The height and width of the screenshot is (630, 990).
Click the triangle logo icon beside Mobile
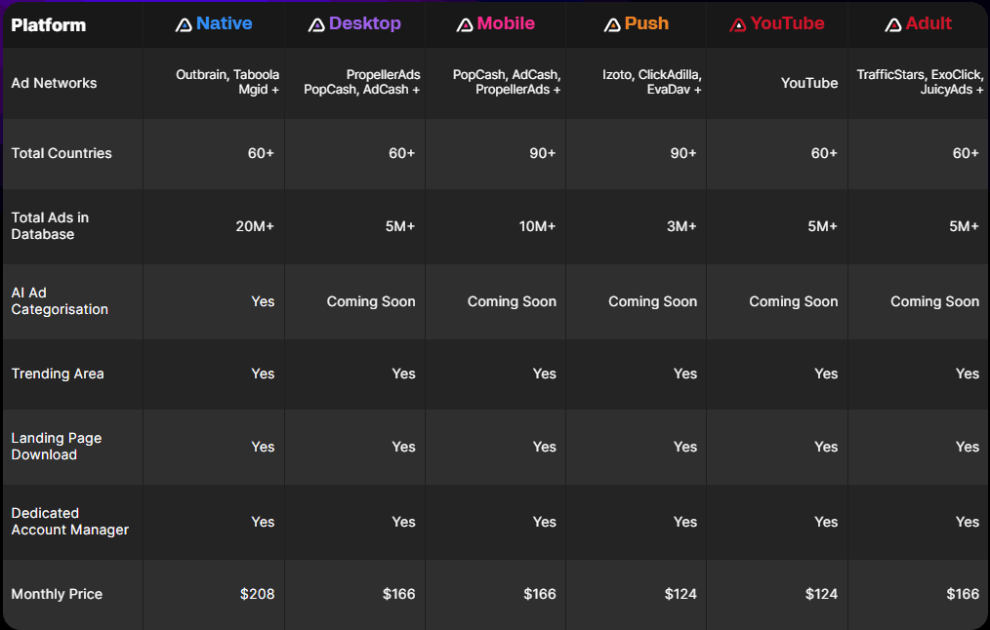[x=465, y=24]
